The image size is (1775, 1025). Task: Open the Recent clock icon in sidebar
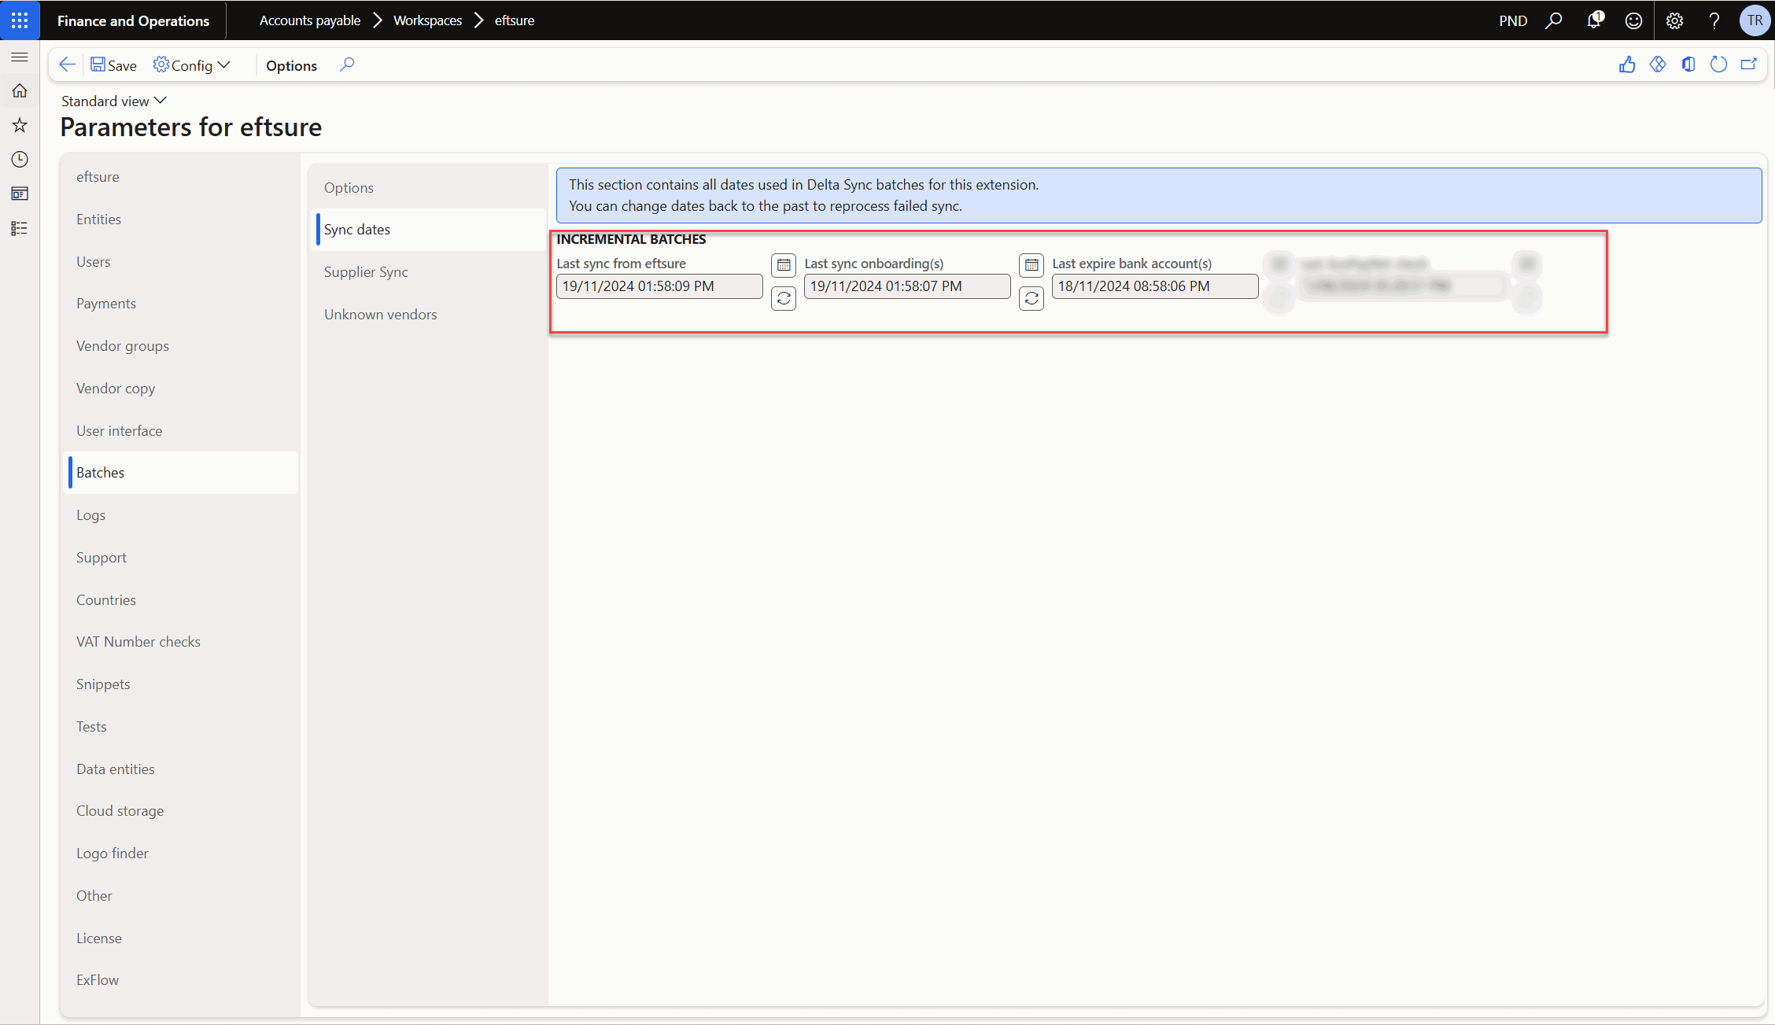(x=20, y=160)
